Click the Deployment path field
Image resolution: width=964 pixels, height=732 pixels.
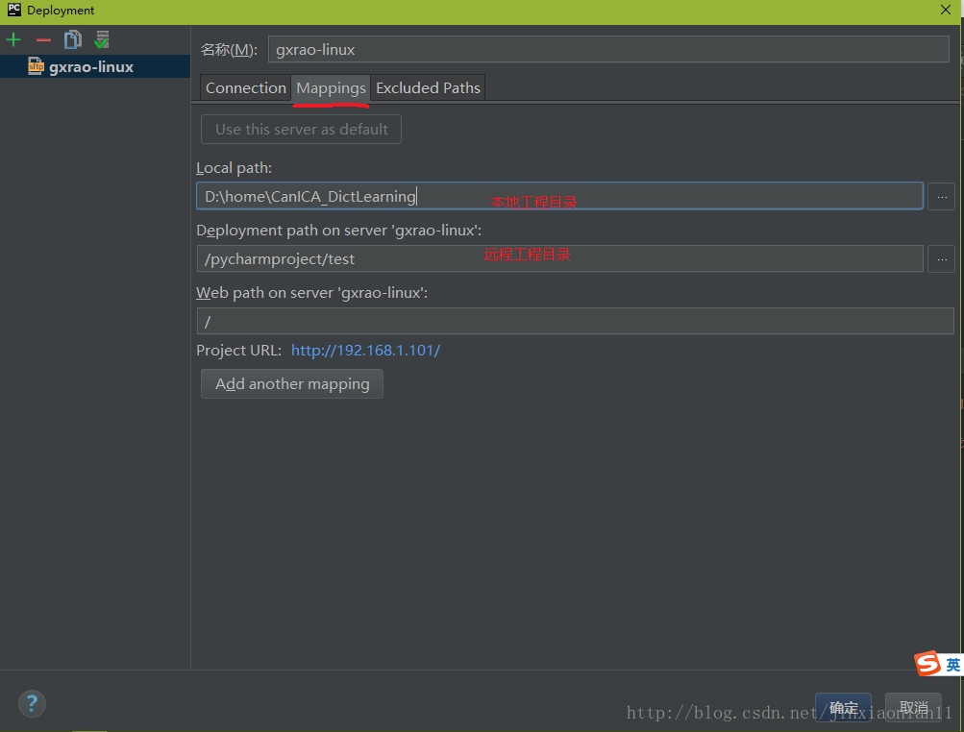560,258
